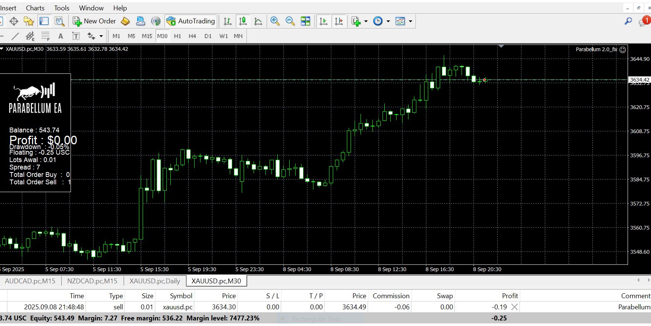This screenshot has width=651, height=326.
Task: Open the Strategy Tester magnifier icon
Action: coord(59,21)
